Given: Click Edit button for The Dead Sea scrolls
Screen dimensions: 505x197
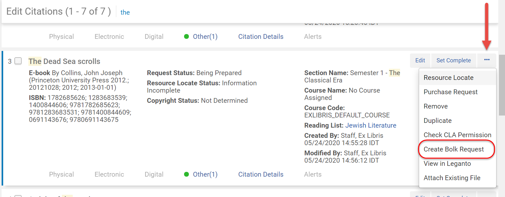Looking at the screenshot, I should point(420,60).
